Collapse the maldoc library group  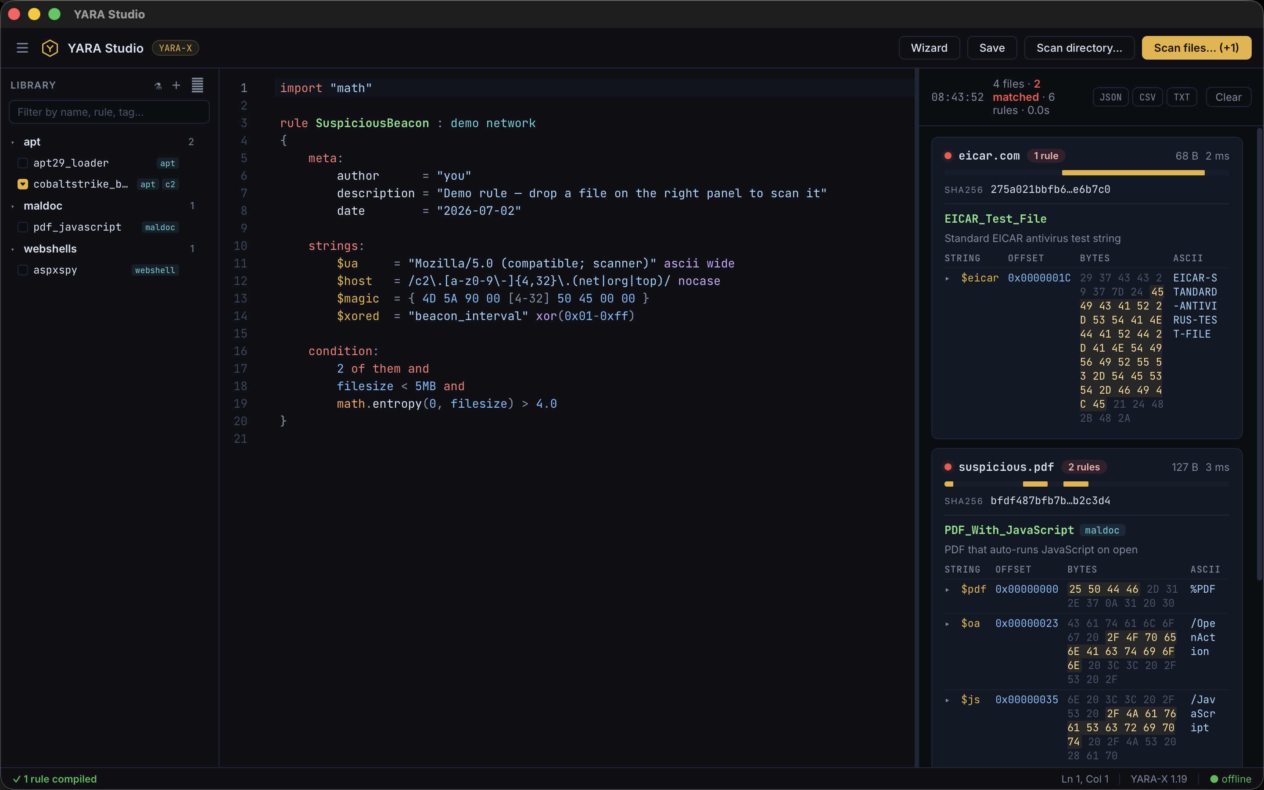tap(13, 206)
